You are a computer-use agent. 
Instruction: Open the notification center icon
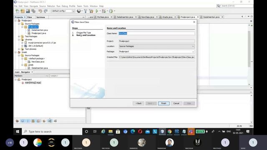point(248,132)
